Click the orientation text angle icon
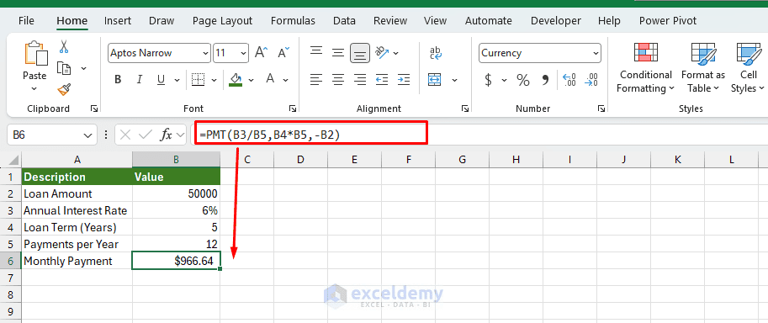The height and width of the screenshot is (323, 768). 382,52
